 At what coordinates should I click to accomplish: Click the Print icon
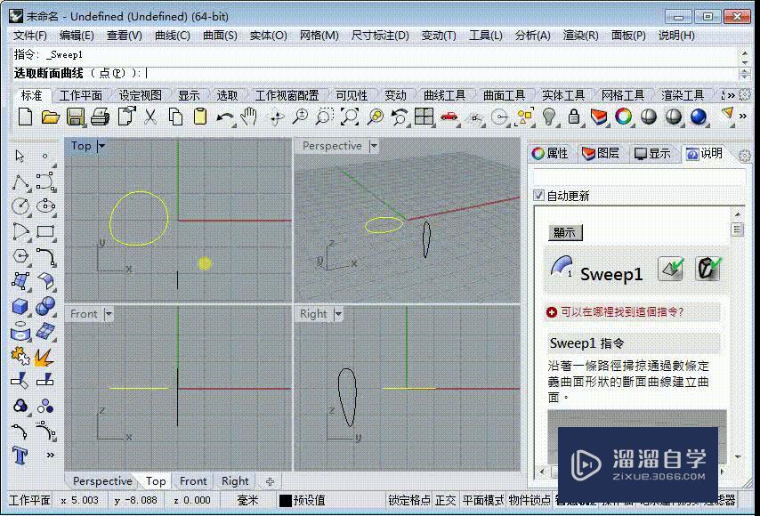[101, 117]
